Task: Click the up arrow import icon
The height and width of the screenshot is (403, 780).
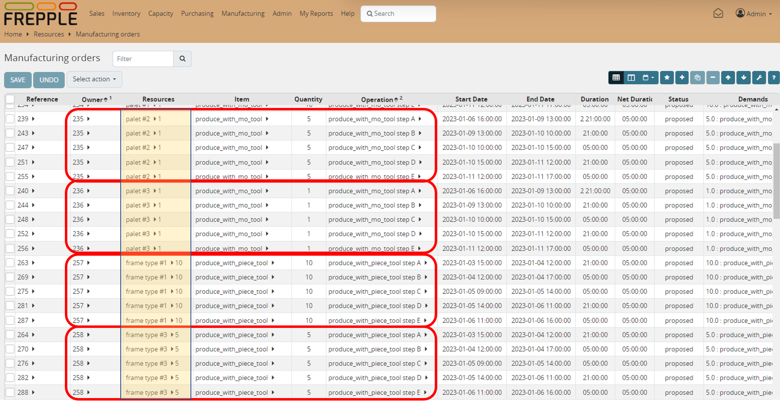Action: tap(728, 78)
